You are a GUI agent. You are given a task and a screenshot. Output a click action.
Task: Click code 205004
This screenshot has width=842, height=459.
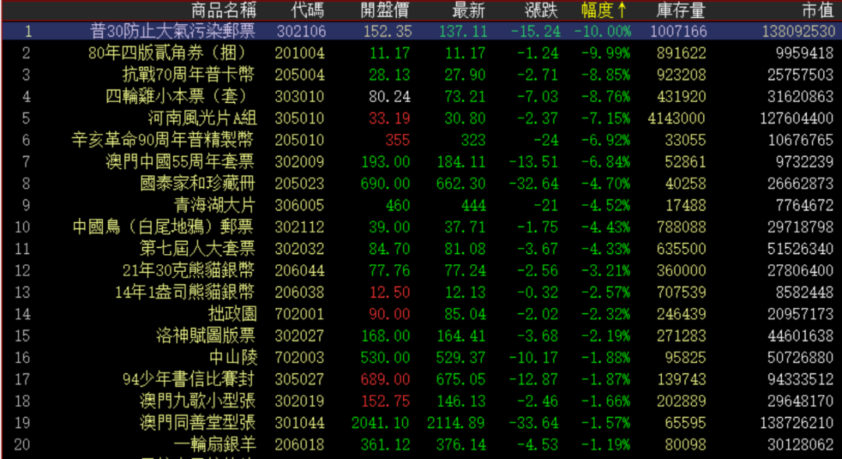[x=299, y=75]
